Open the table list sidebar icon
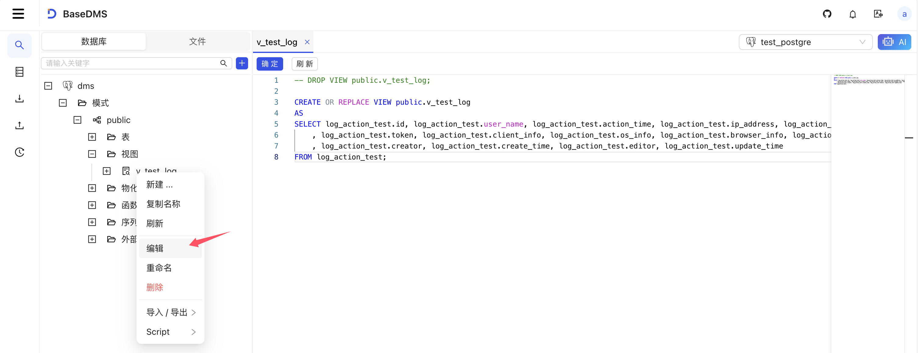Viewport: 918px width, 353px height. point(19,72)
